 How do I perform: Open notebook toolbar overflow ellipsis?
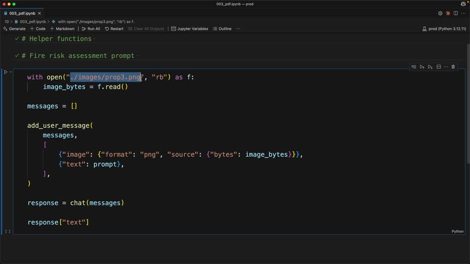pos(238,29)
